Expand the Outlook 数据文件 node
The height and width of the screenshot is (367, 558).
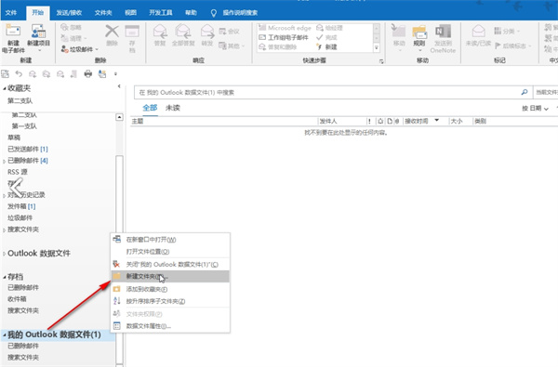point(4,254)
